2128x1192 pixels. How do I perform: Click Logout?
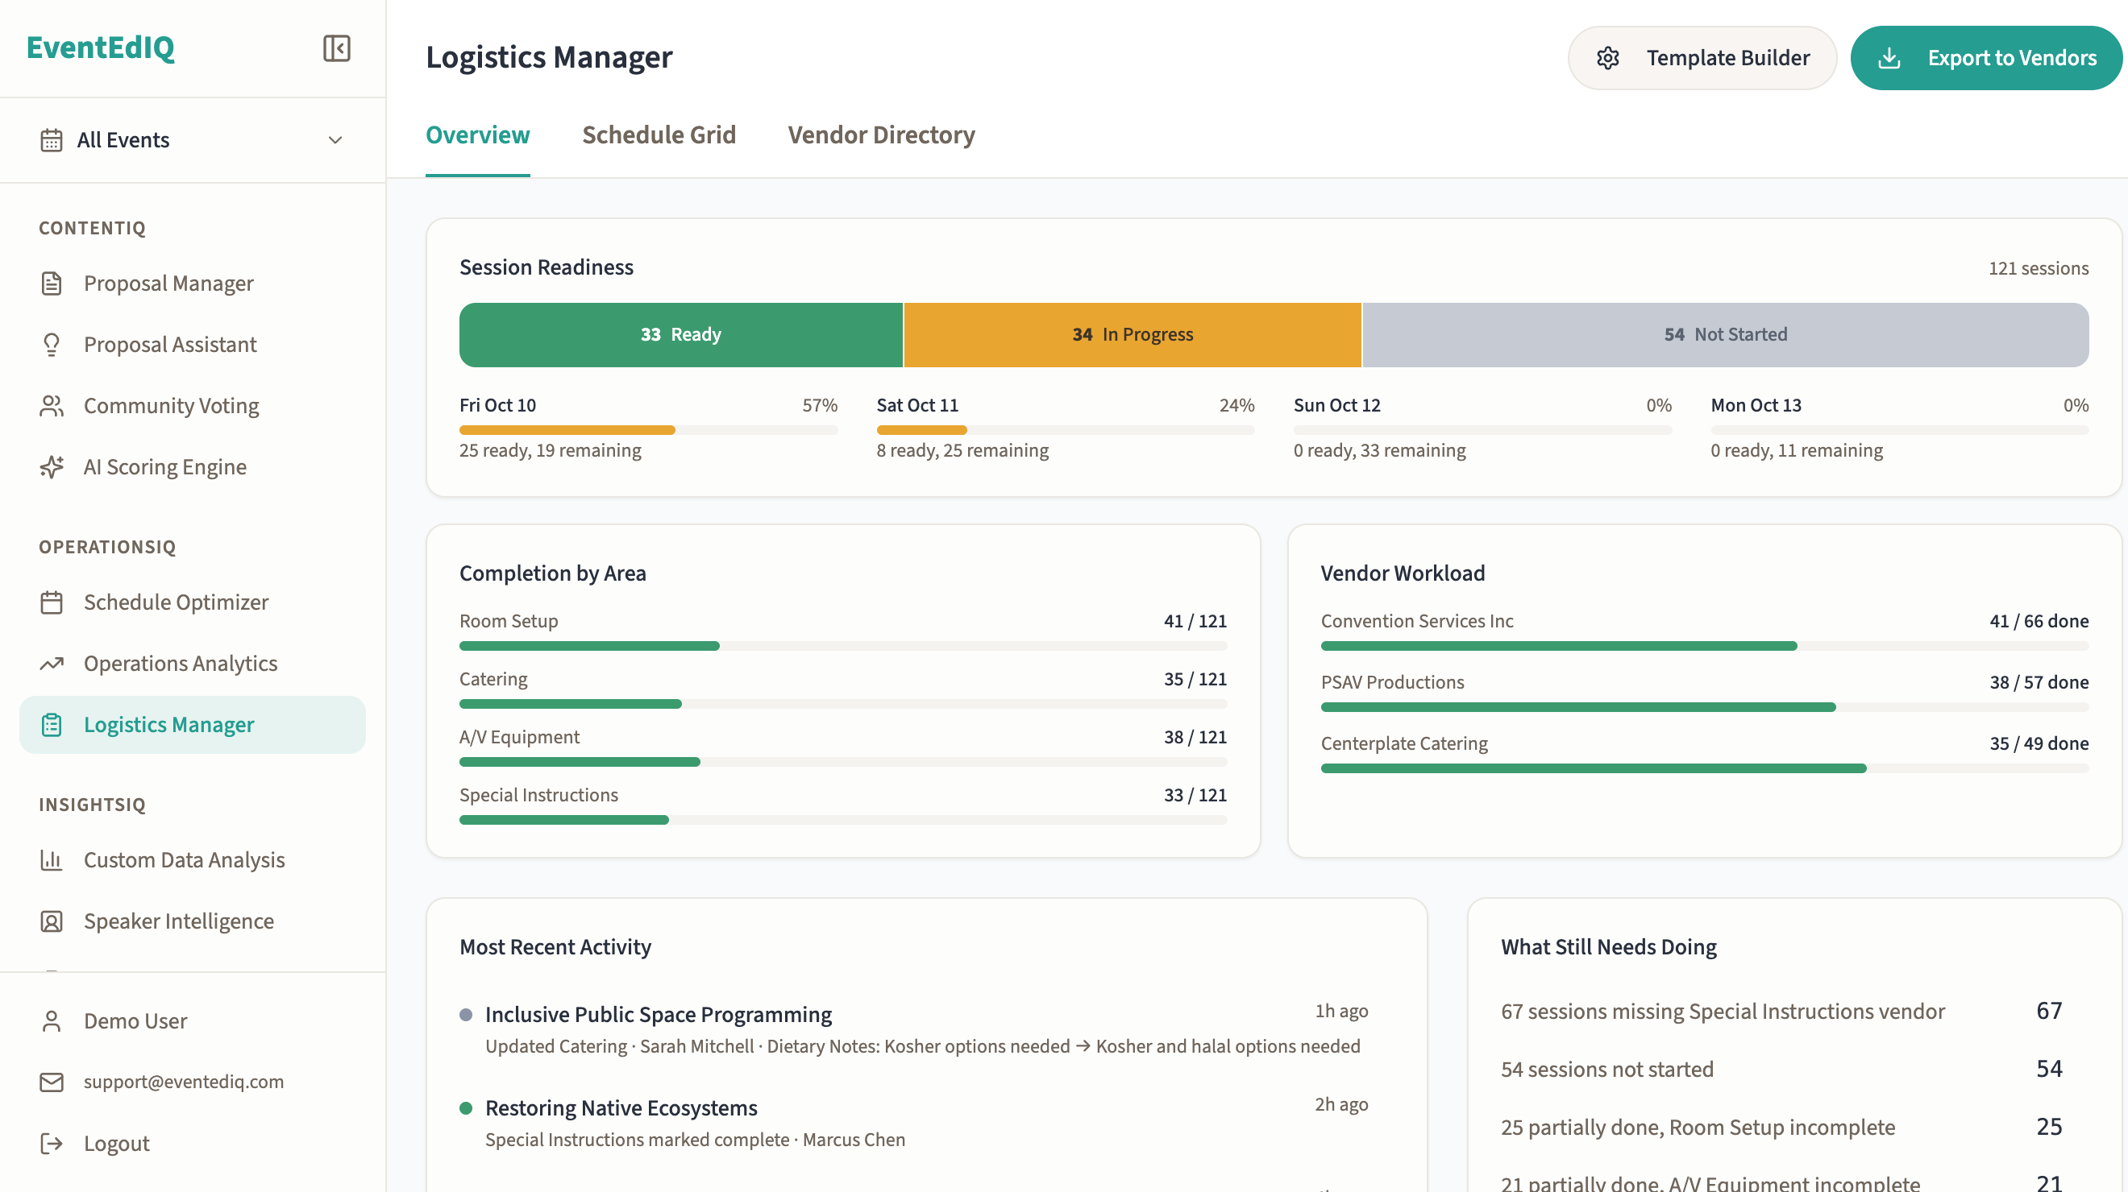pos(192,1143)
